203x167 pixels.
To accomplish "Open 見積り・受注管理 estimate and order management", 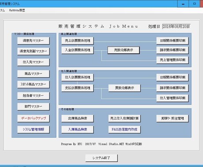I will tap(173, 118).
